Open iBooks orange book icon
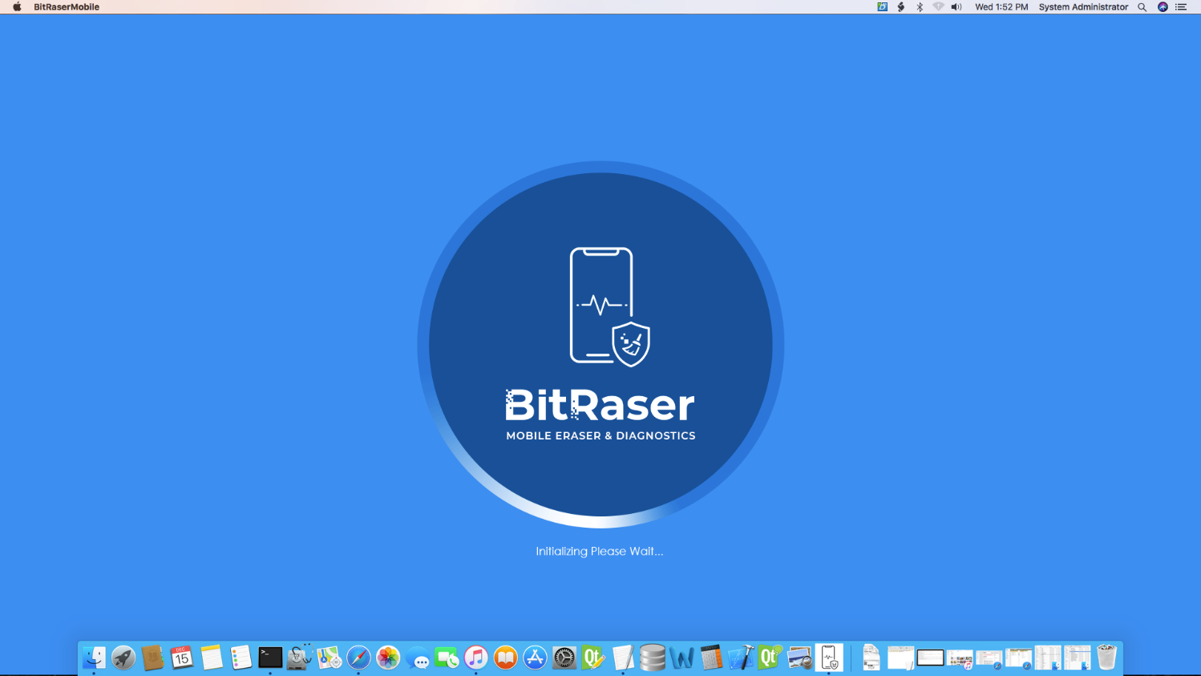 pos(506,658)
